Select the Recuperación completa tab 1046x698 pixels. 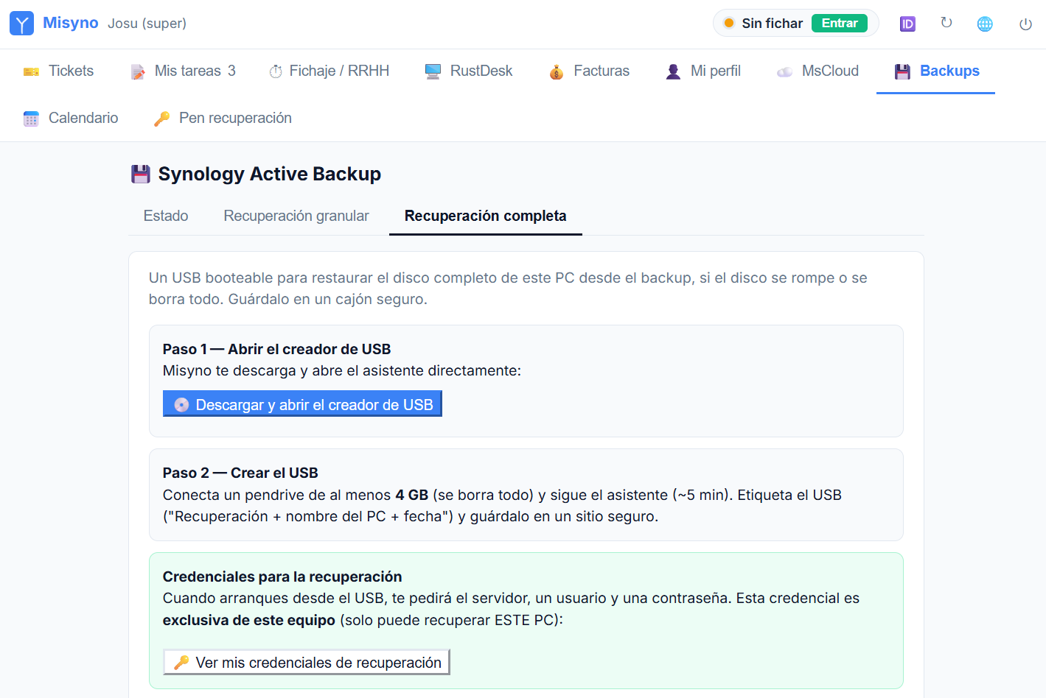[486, 216]
